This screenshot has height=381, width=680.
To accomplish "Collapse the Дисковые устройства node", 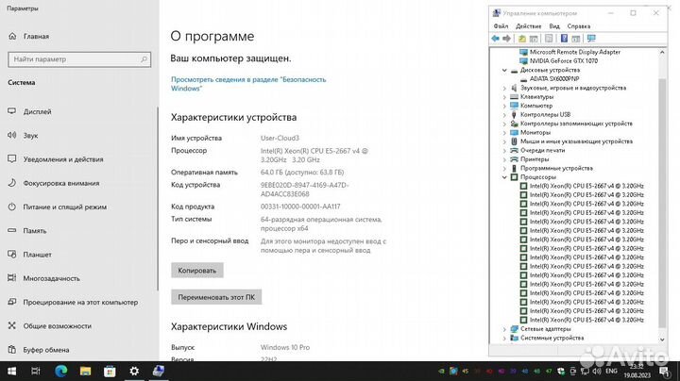I will 504,70.
